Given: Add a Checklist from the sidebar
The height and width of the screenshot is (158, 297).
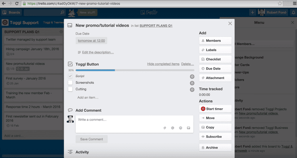Looking at the screenshot, I should pos(215,59).
